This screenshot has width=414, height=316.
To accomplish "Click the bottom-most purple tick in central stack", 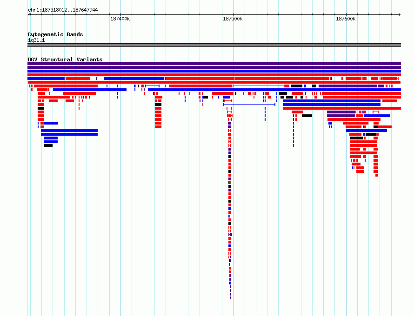I will (x=231, y=298).
